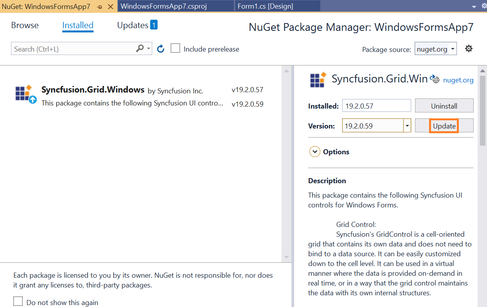The image size is (487, 307).
Task: Click the Uninstall button
Action: [444, 106]
